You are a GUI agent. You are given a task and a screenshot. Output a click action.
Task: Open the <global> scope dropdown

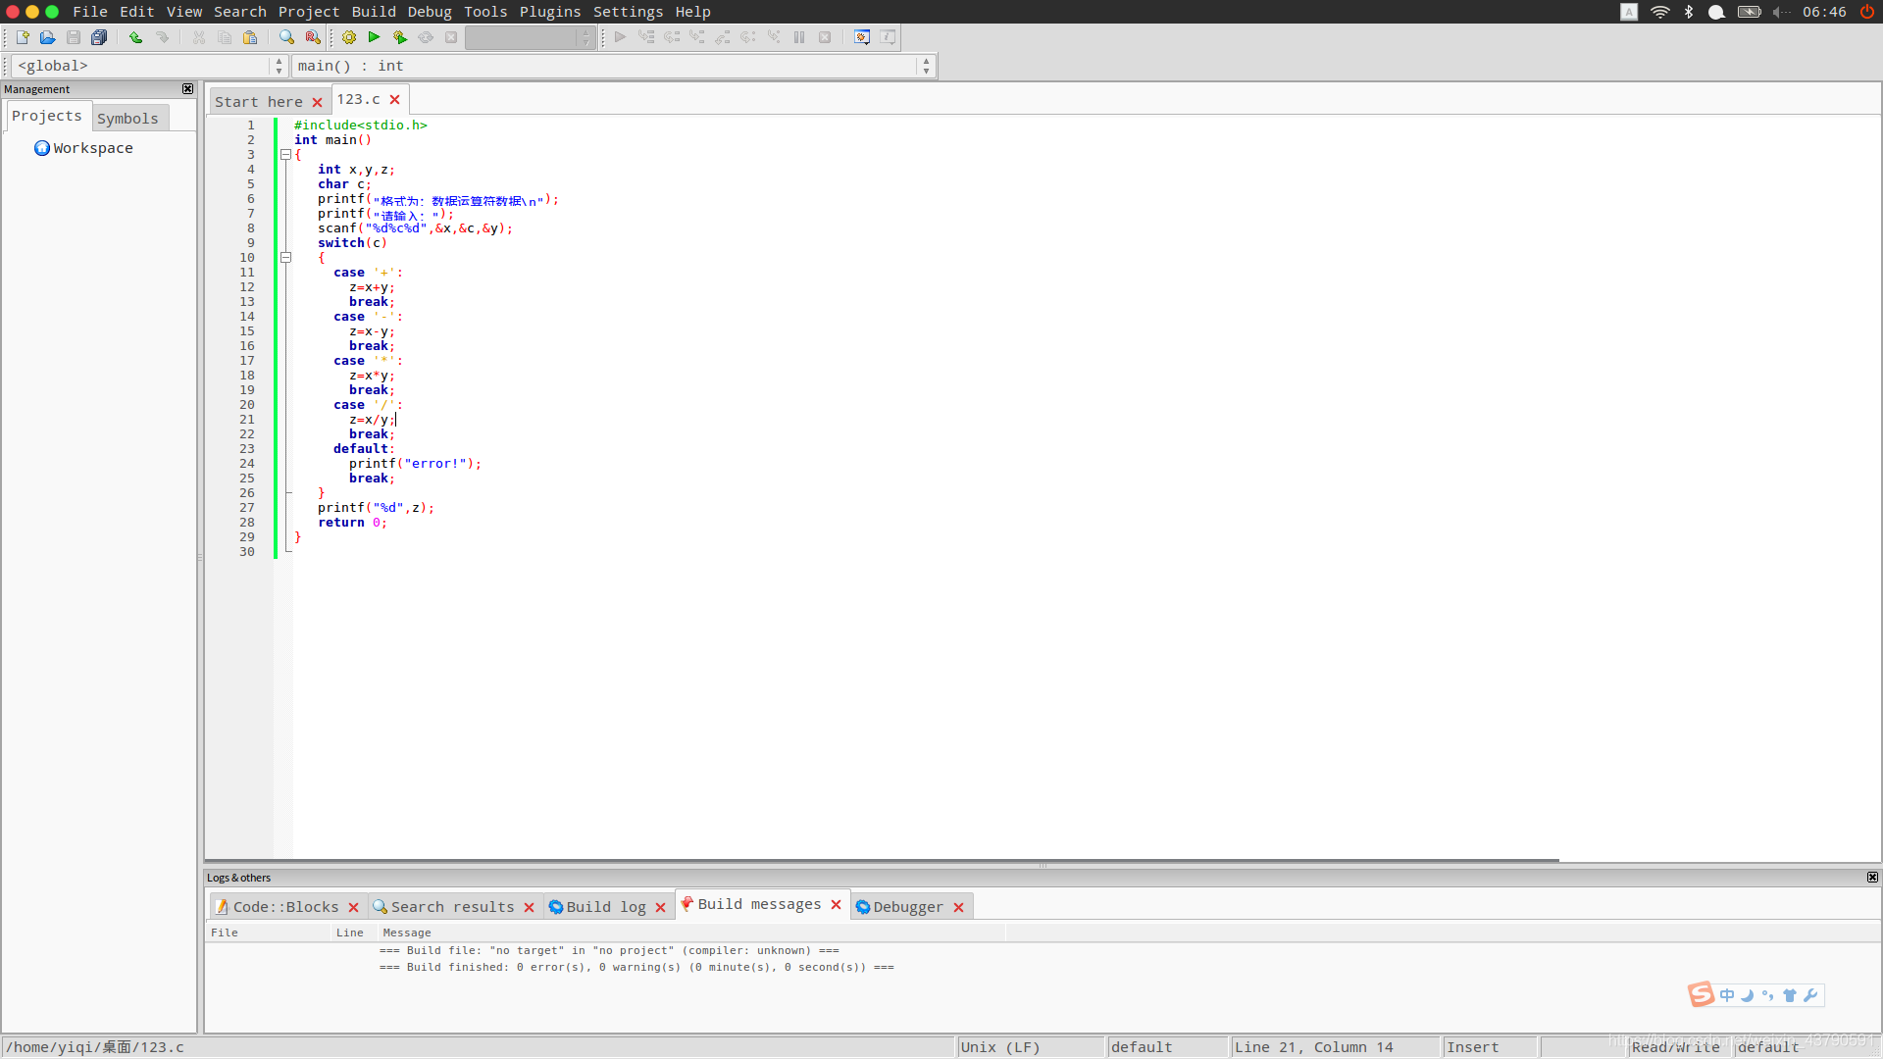click(149, 66)
